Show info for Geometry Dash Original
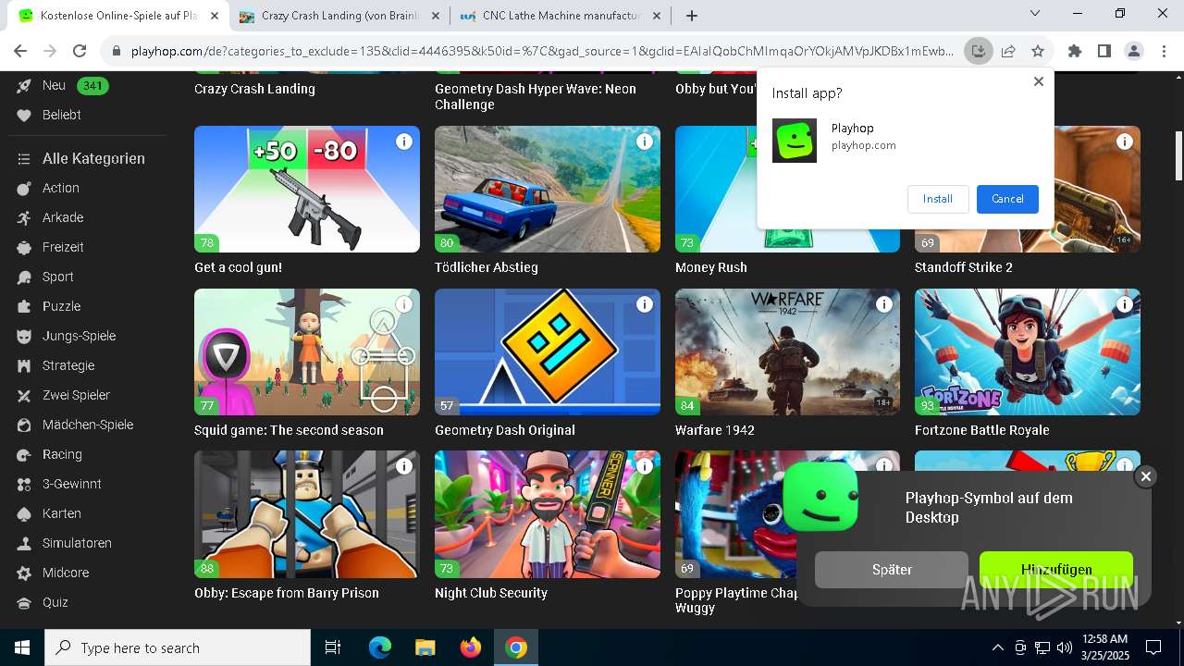The height and width of the screenshot is (666, 1184). coord(645,304)
